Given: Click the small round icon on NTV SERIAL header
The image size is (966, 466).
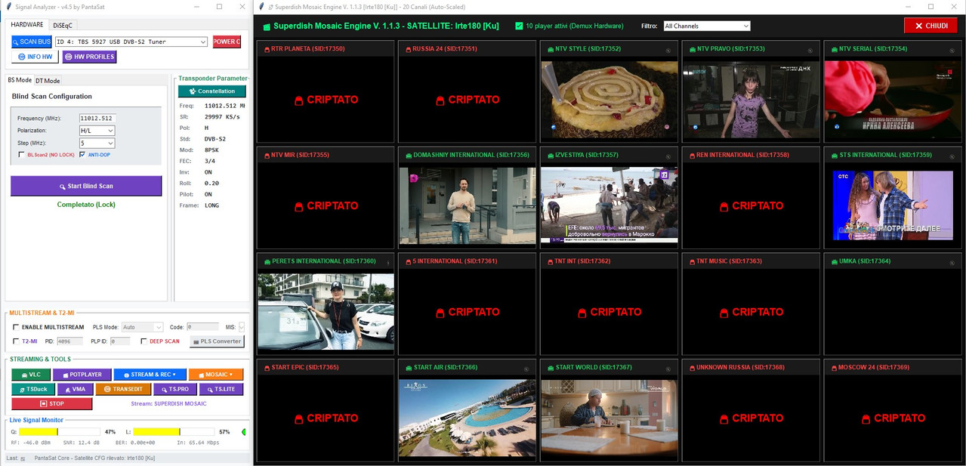Looking at the screenshot, I should 952,51.
